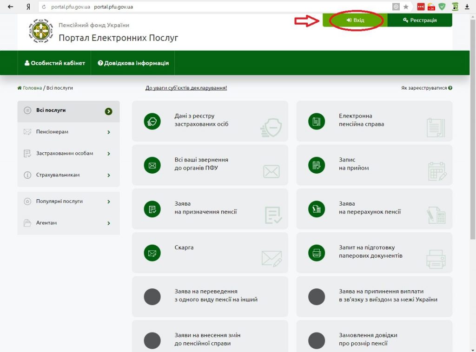Click the До уваги суб'єктів декларування link

click(x=186, y=88)
